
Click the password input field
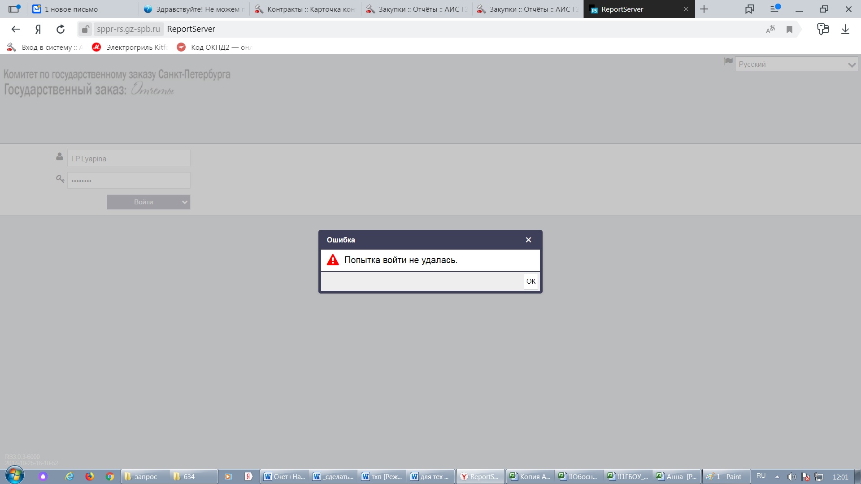[x=129, y=181]
